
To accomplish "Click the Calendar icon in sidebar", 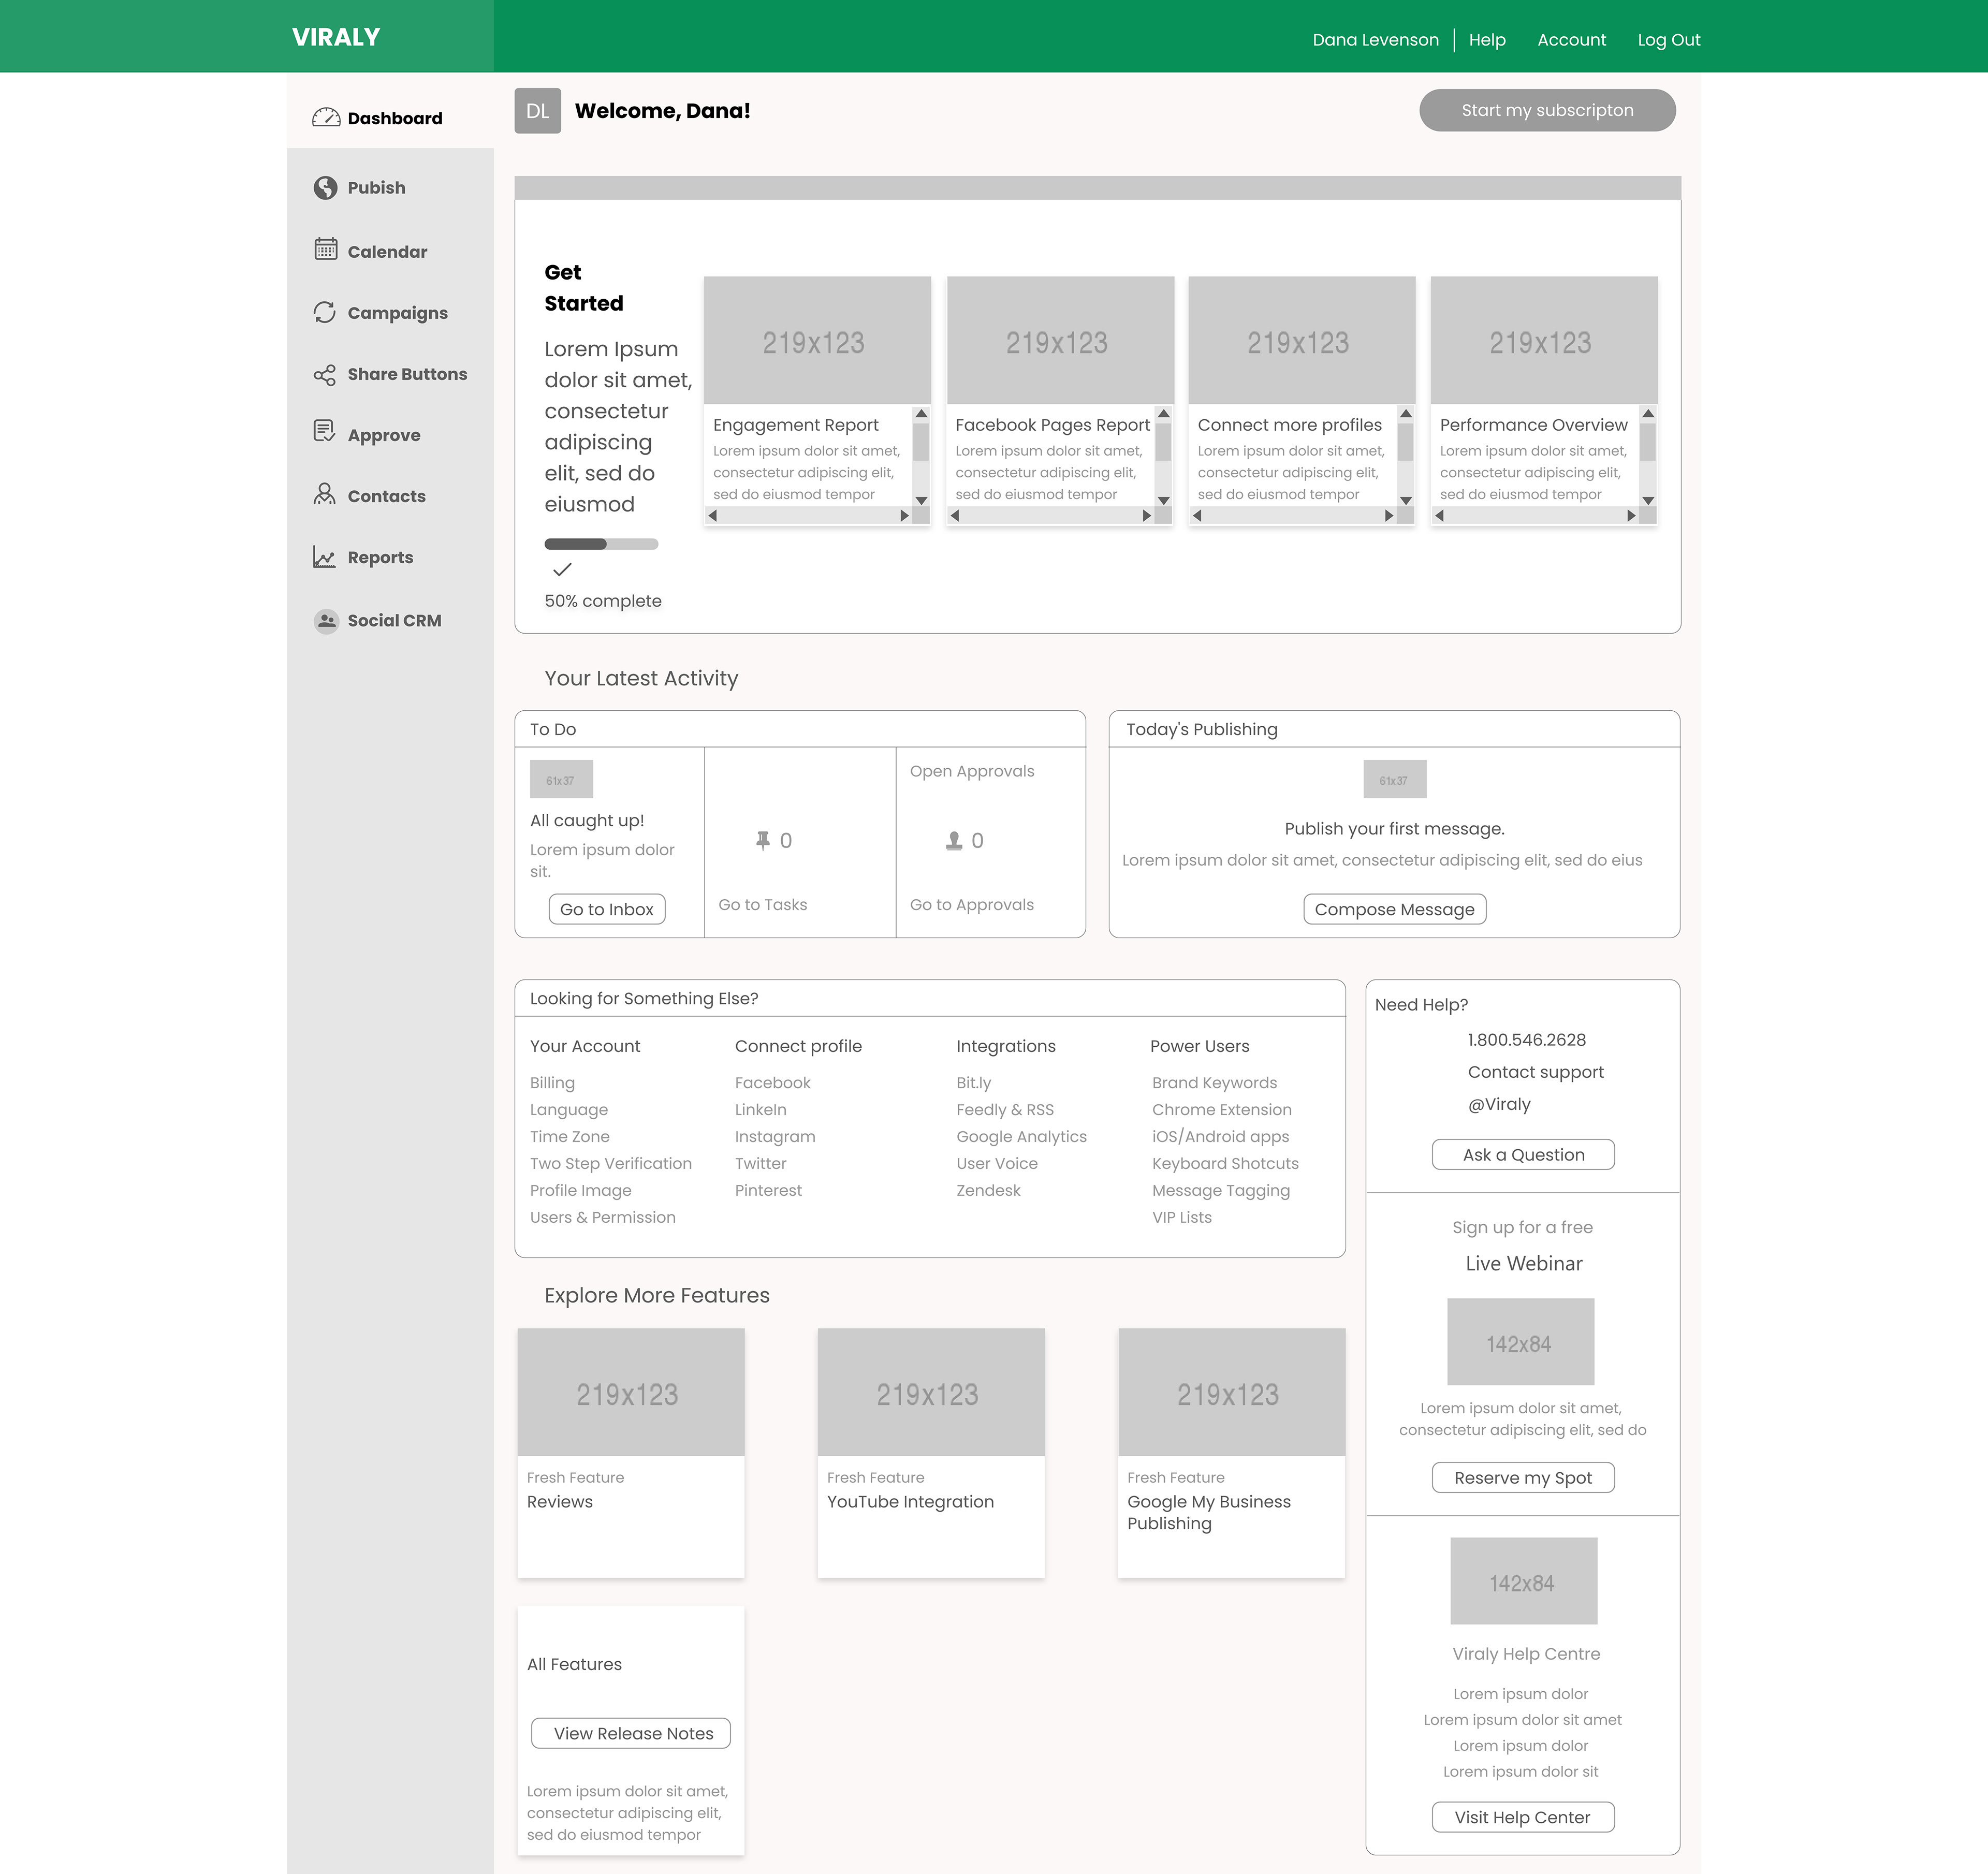I will [325, 249].
